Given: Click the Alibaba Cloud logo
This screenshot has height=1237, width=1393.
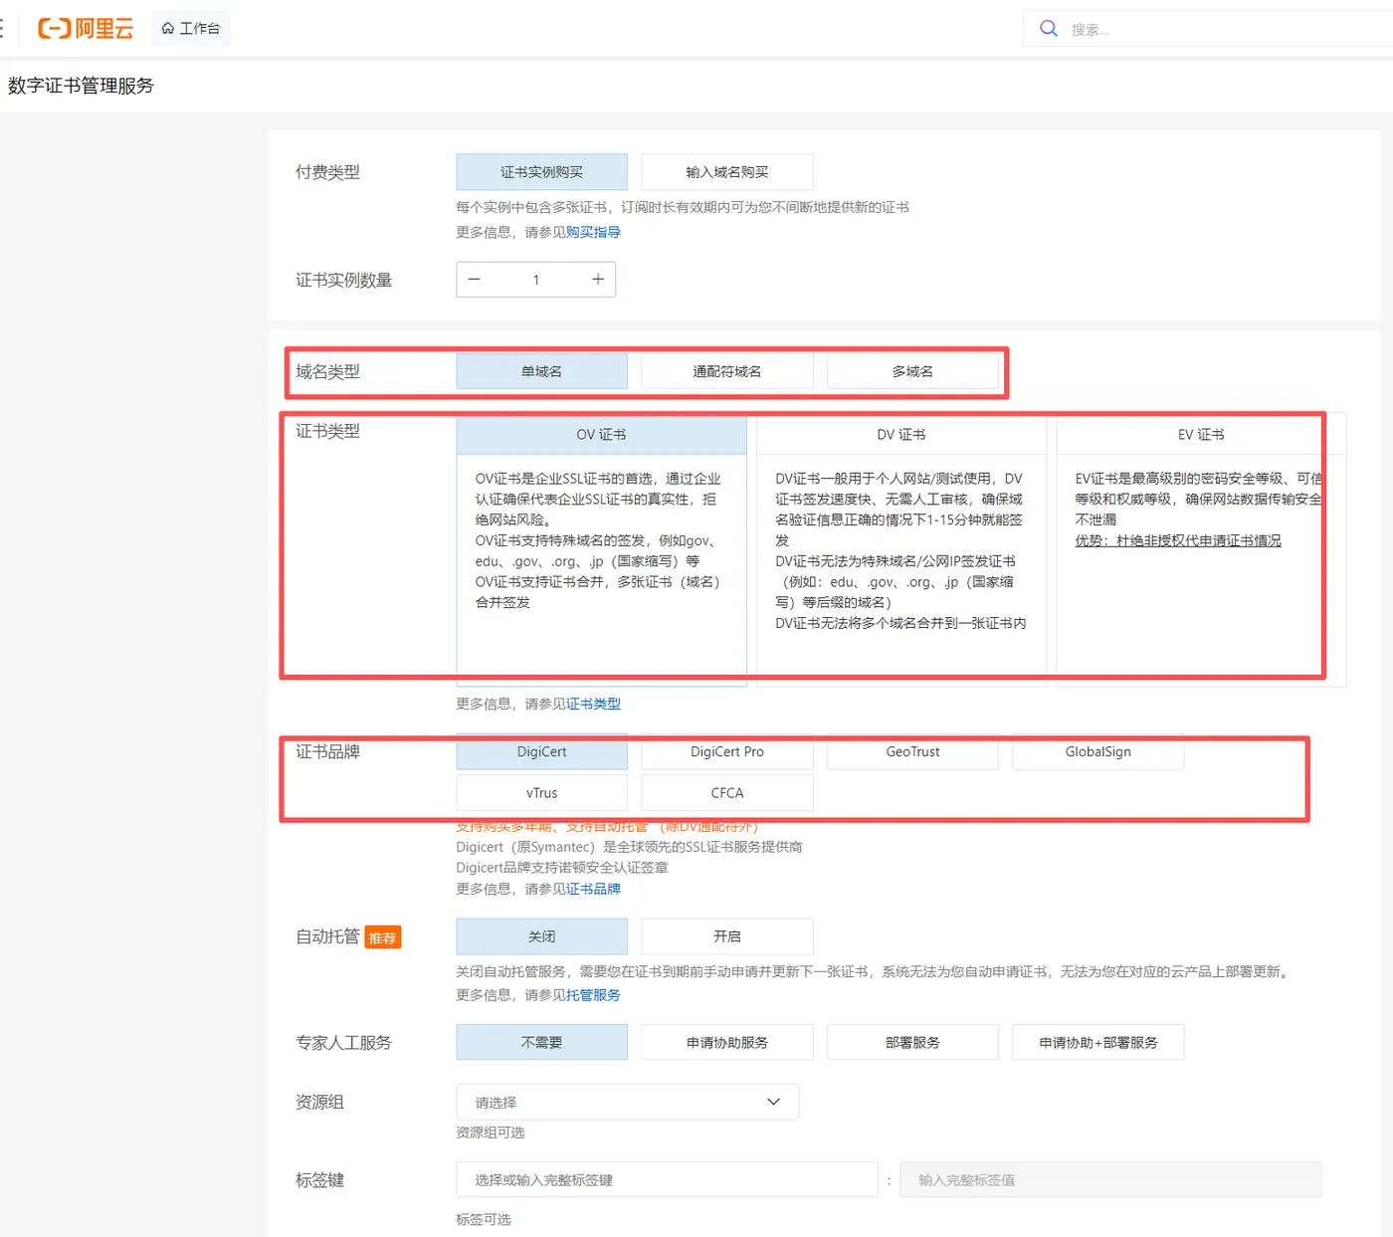Looking at the screenshot, I should 86,28.
